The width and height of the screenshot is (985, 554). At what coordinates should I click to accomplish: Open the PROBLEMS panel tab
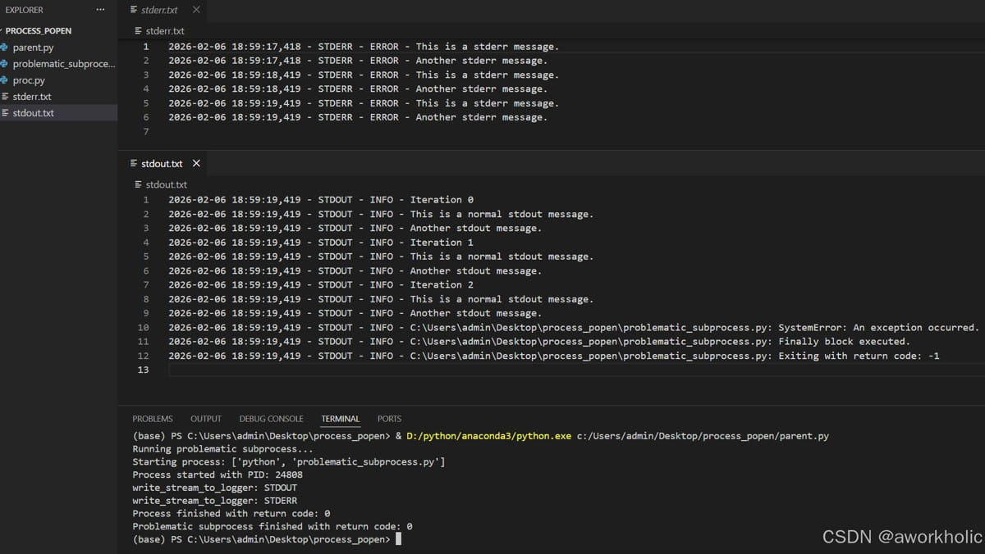[x=153, y=419]
